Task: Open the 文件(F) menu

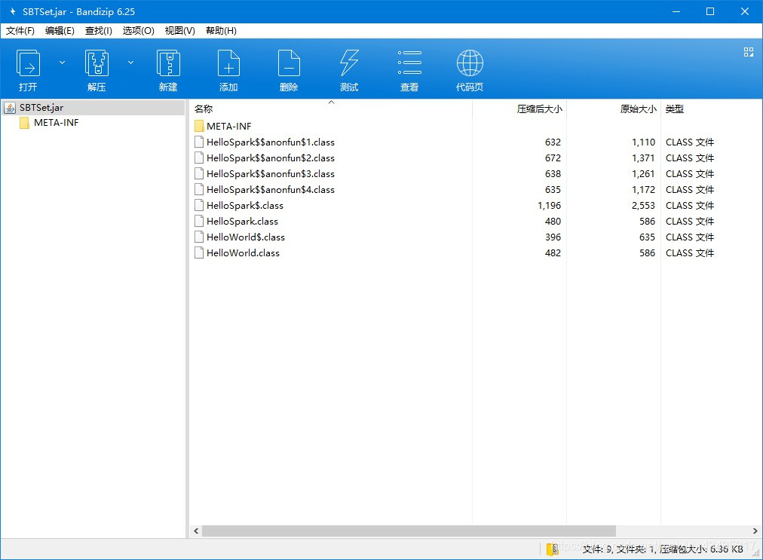Action: [x=20, y=31]
